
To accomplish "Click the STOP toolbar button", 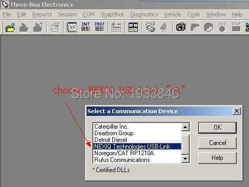I will (236, 27).
